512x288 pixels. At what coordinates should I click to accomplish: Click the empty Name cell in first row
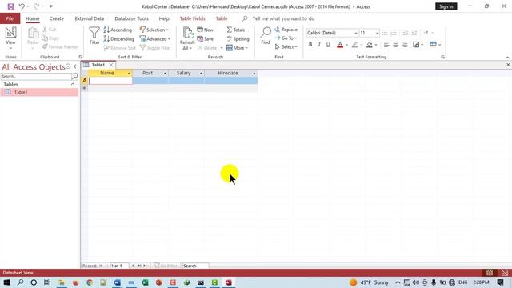[x=110, y=80]
